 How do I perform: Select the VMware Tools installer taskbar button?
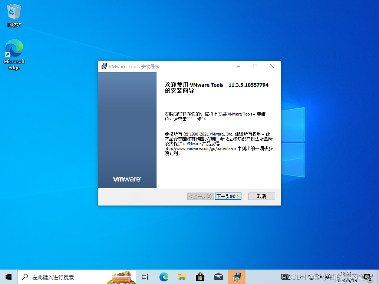pyautogui.click(x=236, y=277)
